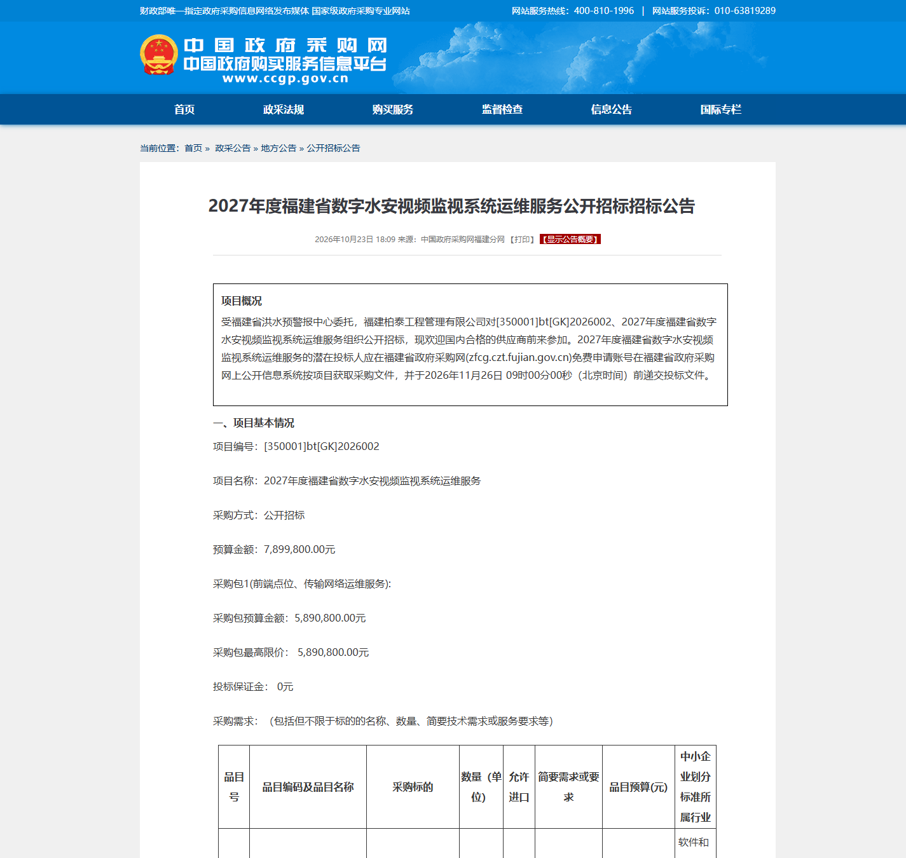The image size is (906, 858).
Task: Click the 数量（单位） table header
Action: click(481, 787)
